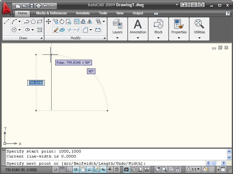Image resolution: width=233 pixels, height=174 pixels.
Task: Switch to the Annotate tab
Action: 83,13
